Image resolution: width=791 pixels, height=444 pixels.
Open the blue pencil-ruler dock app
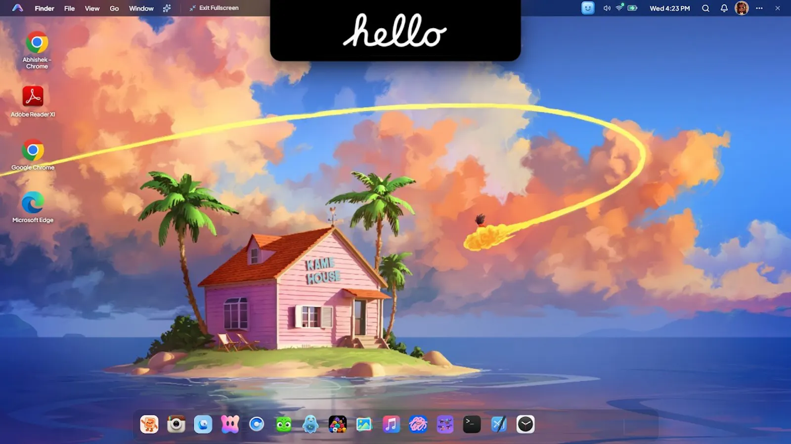click(x=499, y=424)
